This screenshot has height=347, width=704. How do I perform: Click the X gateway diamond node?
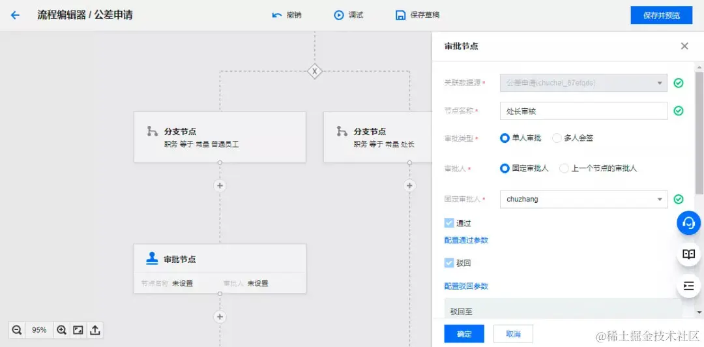click(315, 71)
